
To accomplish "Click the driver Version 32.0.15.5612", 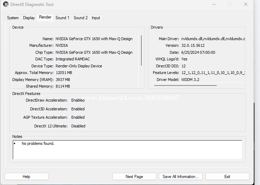I will tap(193, 45).
